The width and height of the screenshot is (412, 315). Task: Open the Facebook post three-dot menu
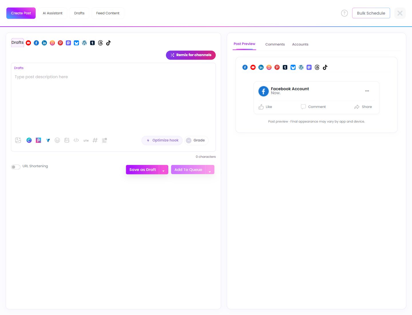367,91
